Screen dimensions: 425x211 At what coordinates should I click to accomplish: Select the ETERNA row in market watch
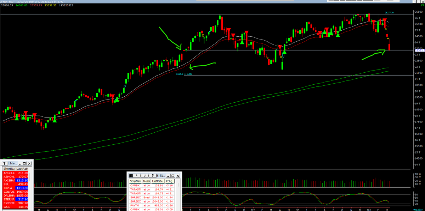(x=16, y=199)
